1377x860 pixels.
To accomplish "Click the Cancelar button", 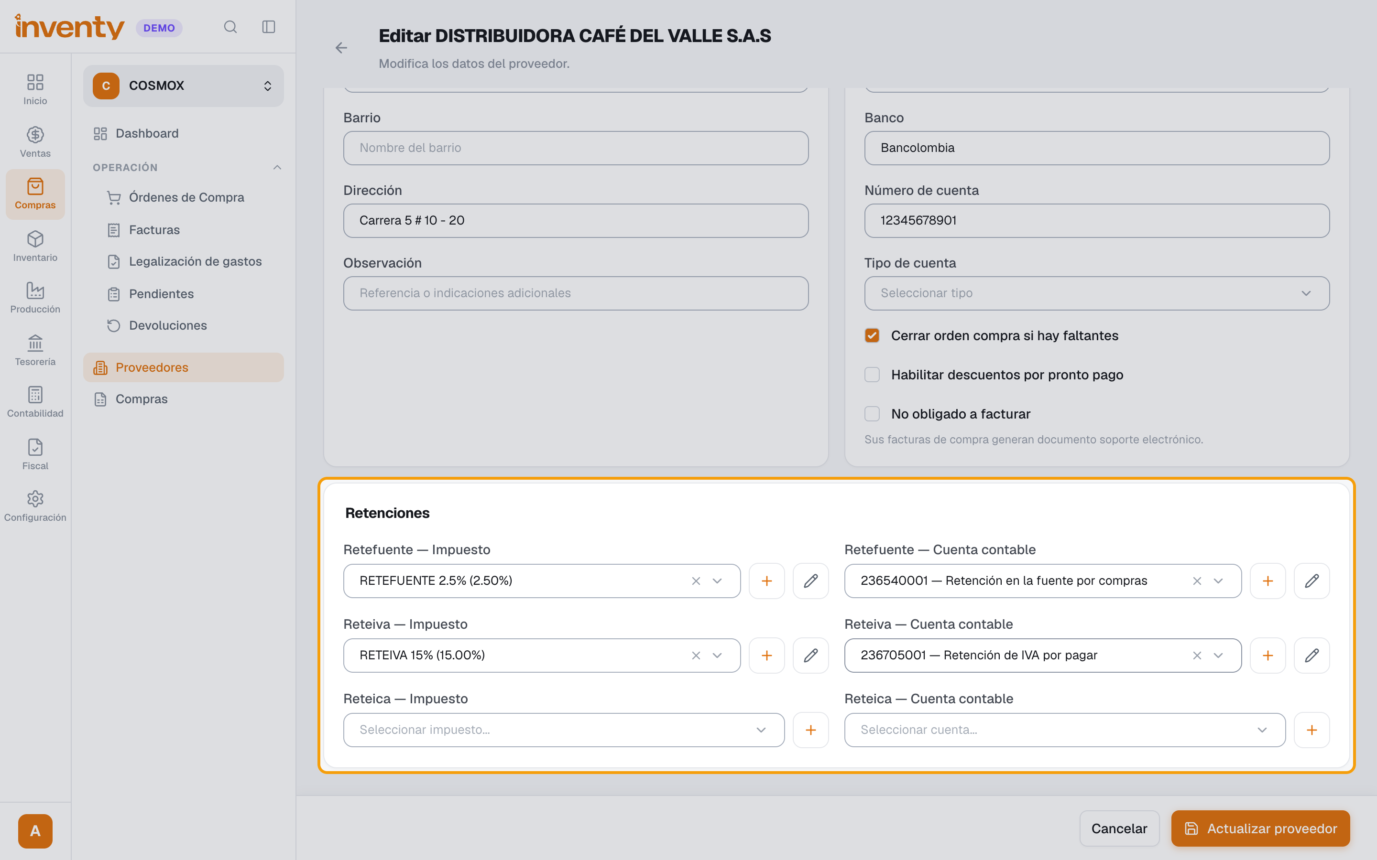I will [x=1119, y=828].
